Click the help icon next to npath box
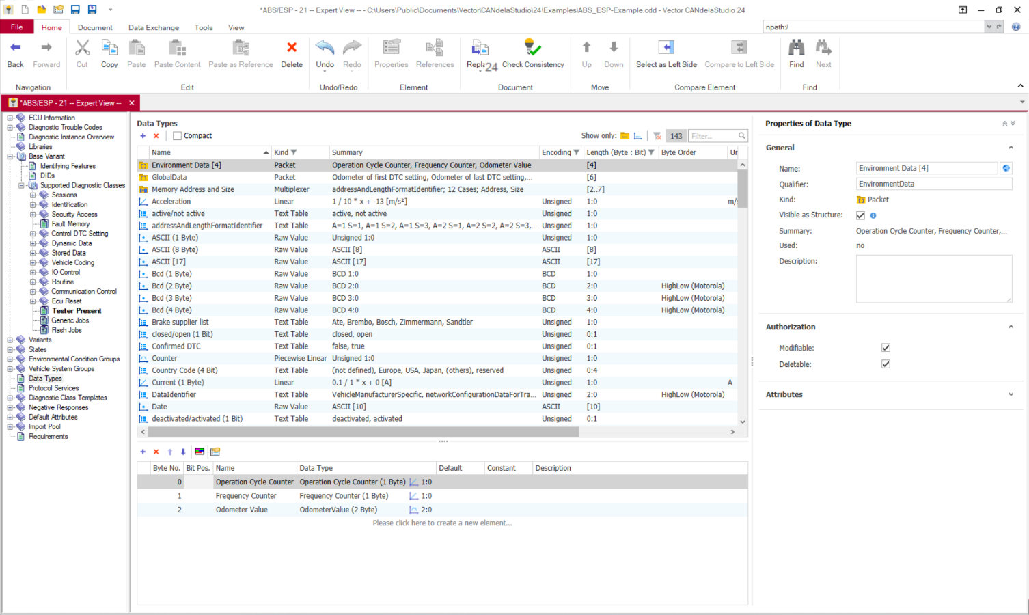 pyautogui.click(x=1016, y=27)
